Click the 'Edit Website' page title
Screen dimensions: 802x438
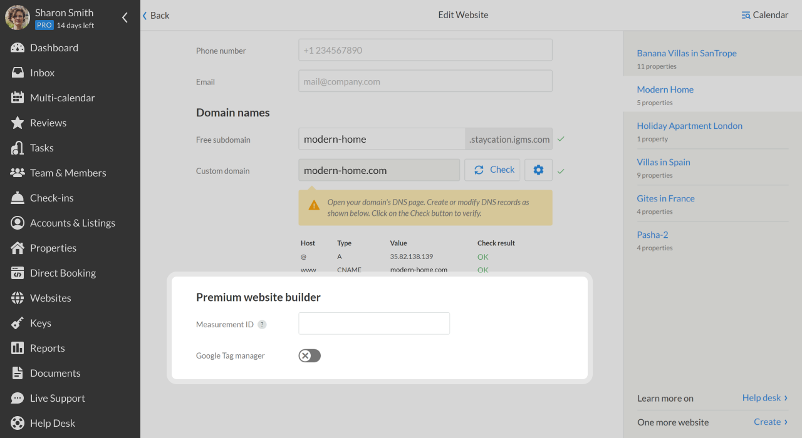click(463, 15)
